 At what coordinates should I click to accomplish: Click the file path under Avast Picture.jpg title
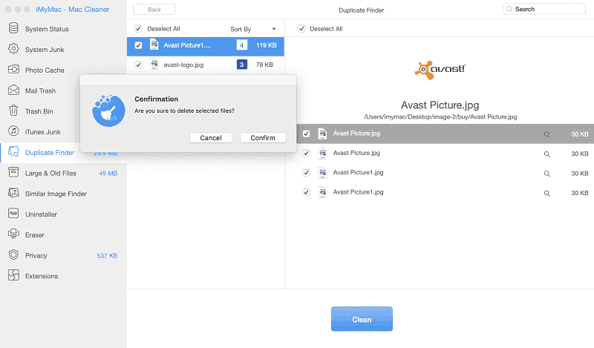point(440,117)
